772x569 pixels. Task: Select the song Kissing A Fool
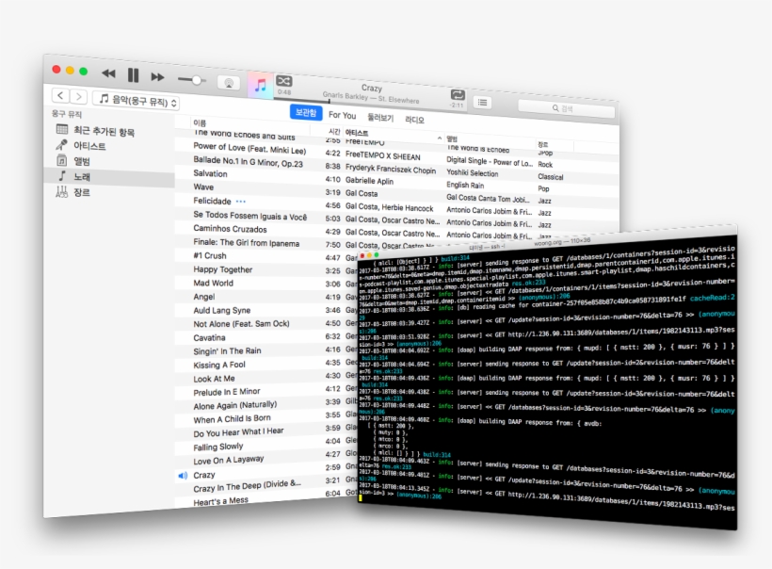(219, 365)
